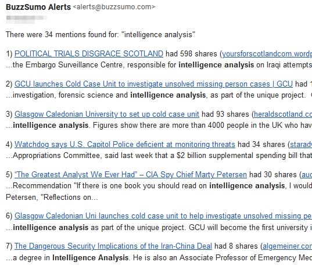312x269 pixels.
Task: Visit the staradvertiser source link
Action: pos(301,144)
